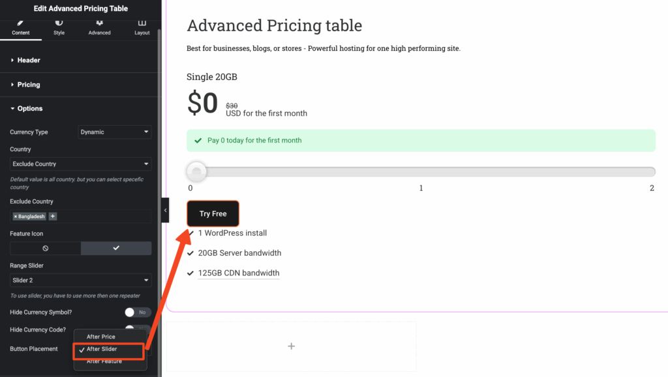The height and width of the screenshot is (377, 668).
Task: Collapse the editor panel with the side arrow
Action: click(165, 210)
